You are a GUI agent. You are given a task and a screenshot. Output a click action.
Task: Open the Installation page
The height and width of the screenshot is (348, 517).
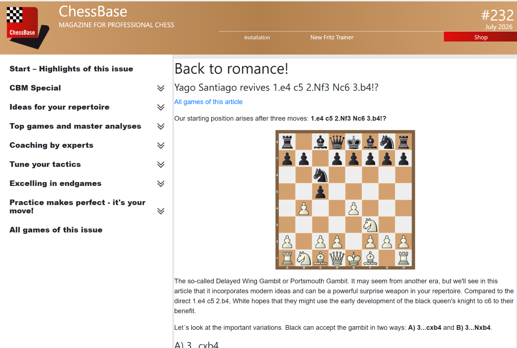pos(257,38)
